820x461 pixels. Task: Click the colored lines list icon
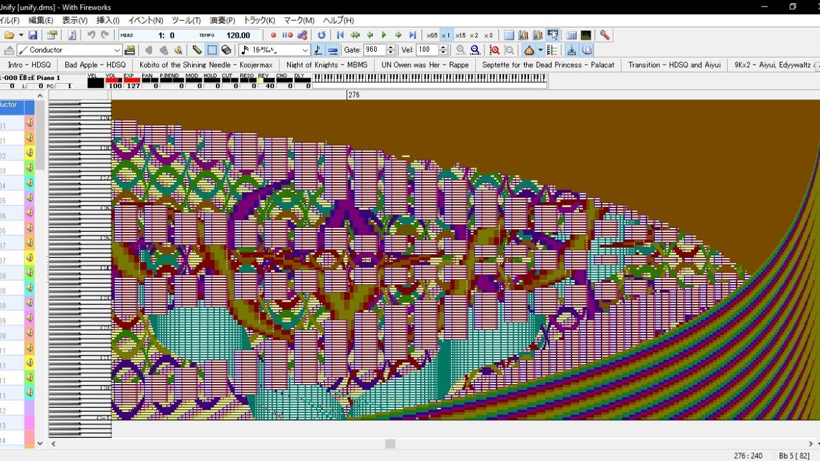coord(553,50)
